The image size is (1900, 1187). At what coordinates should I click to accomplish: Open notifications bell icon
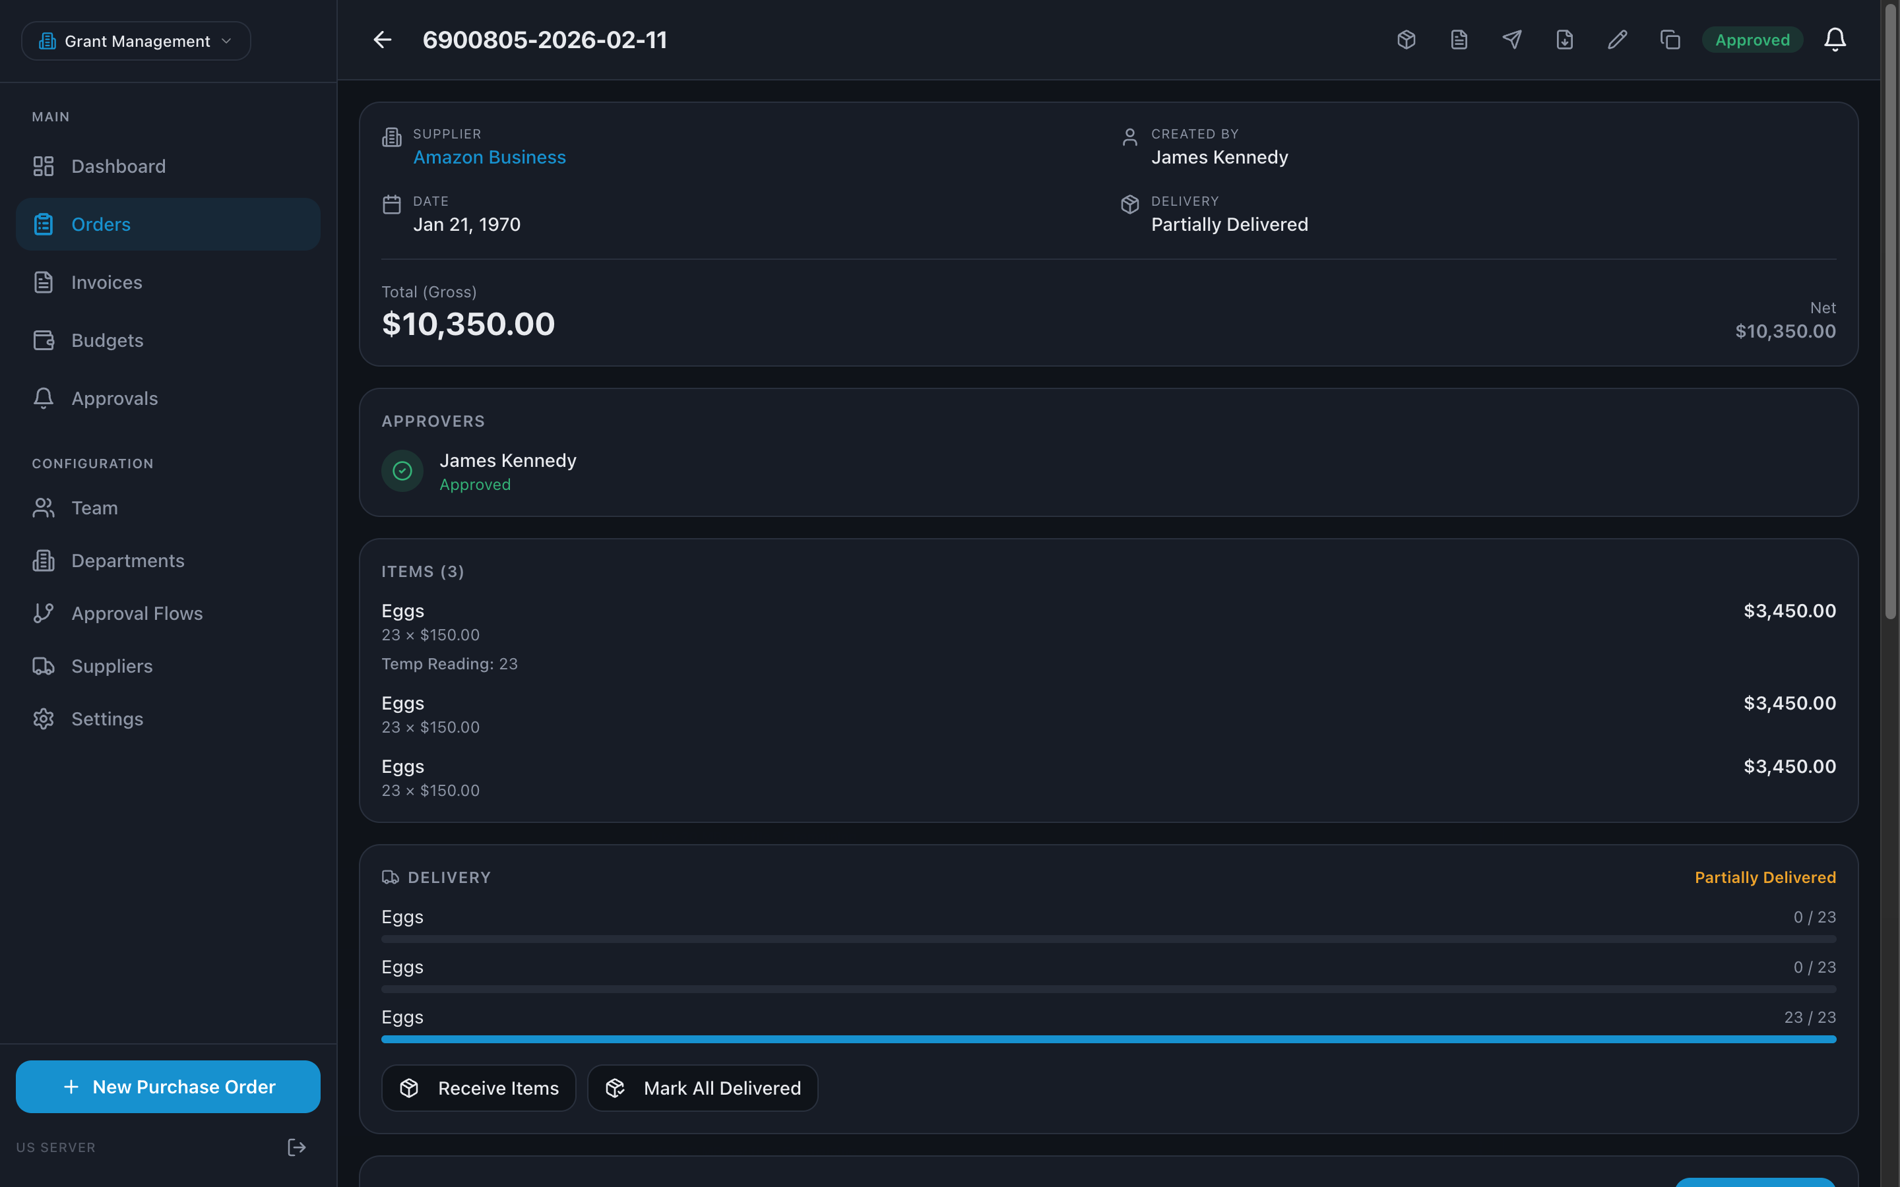[1835, 40]
